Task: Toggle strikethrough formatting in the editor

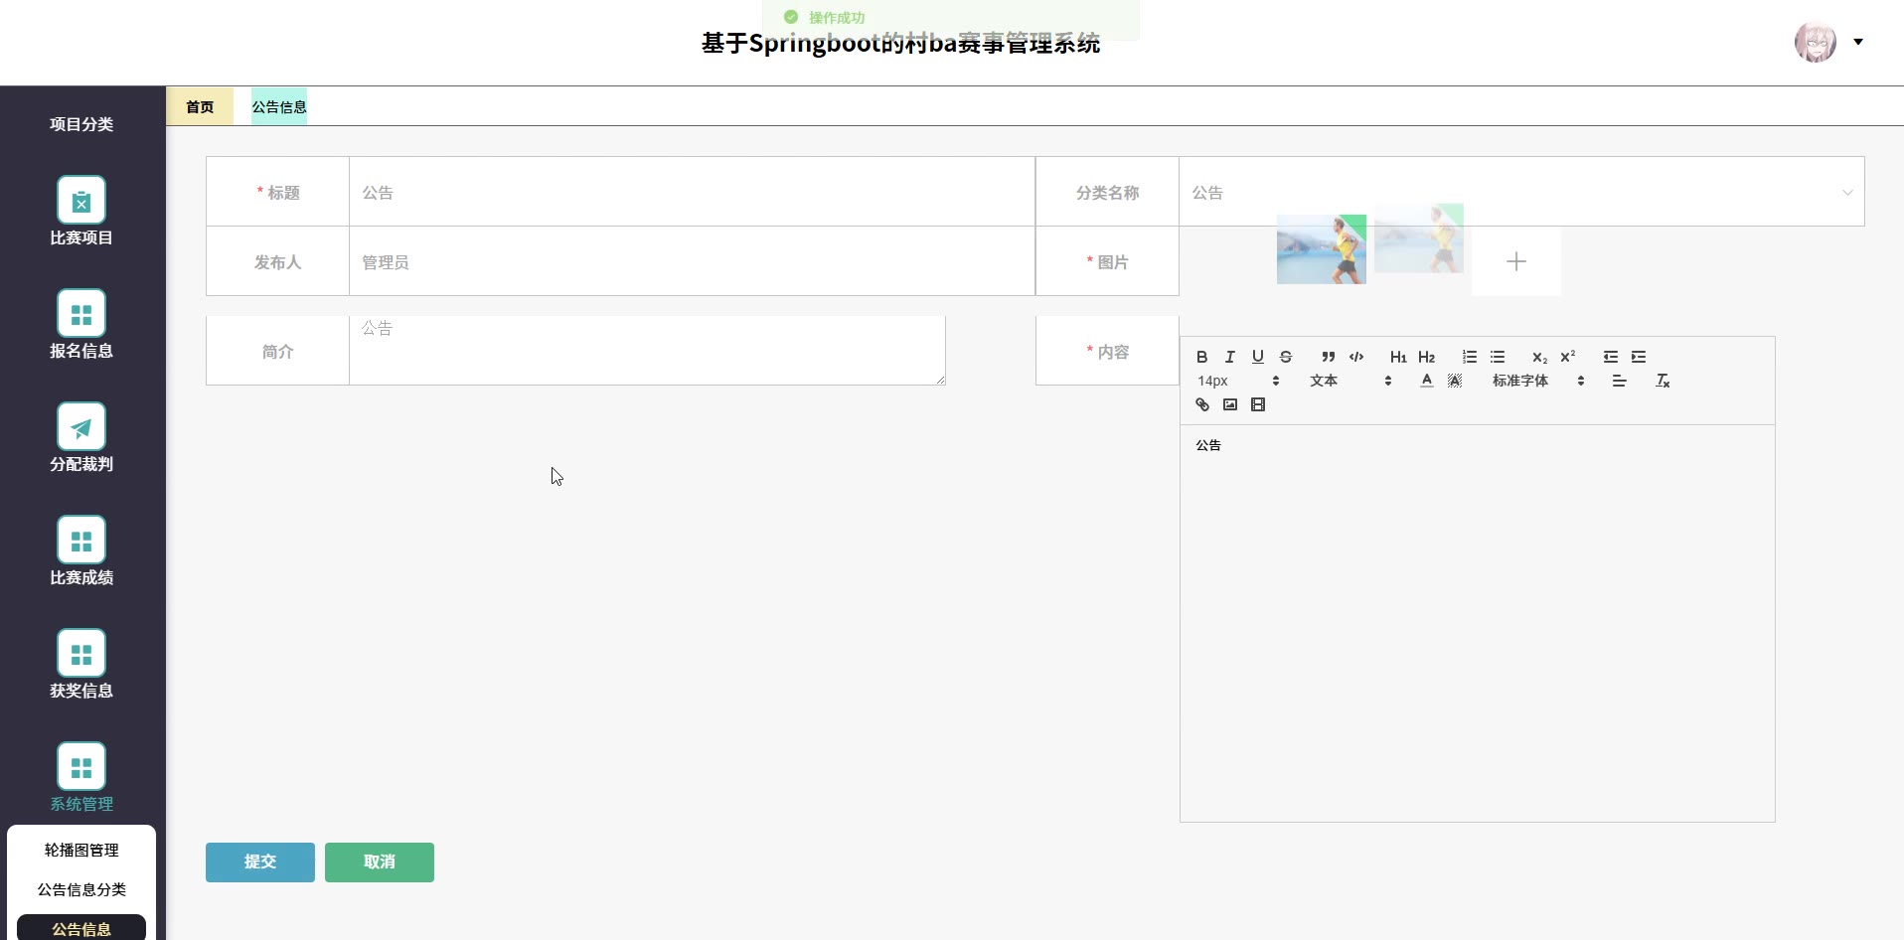Action: (x=1285, y=357)
